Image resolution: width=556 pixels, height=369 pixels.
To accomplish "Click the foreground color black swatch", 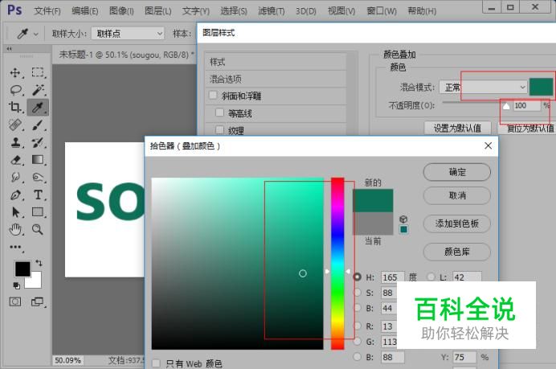I will [x=22, y=269].
